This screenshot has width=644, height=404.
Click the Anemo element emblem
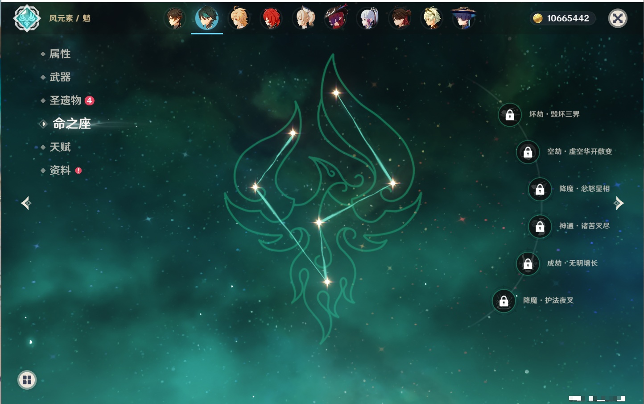coord(27,18)
